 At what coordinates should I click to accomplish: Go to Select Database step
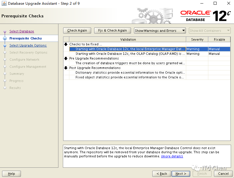point(22,31)
